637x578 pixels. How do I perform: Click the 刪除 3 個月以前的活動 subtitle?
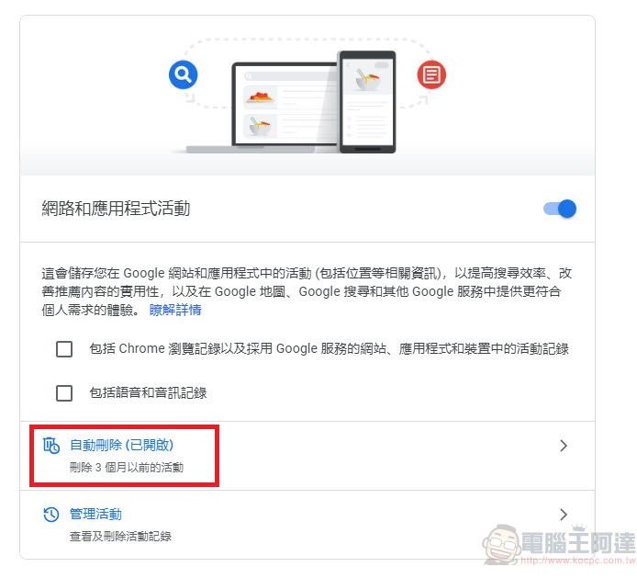click(x=127, y=468)
